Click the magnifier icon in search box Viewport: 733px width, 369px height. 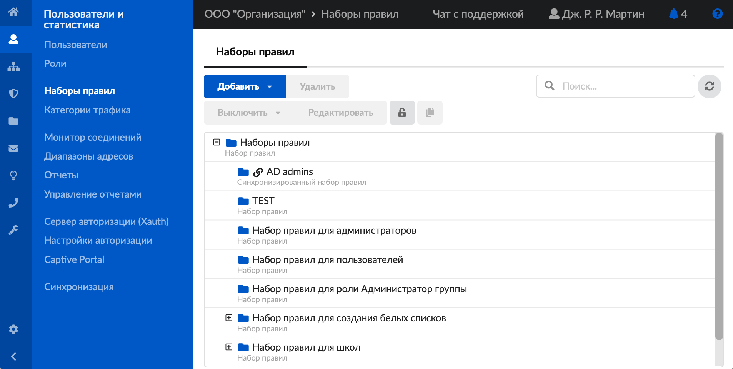pos(550,86)
